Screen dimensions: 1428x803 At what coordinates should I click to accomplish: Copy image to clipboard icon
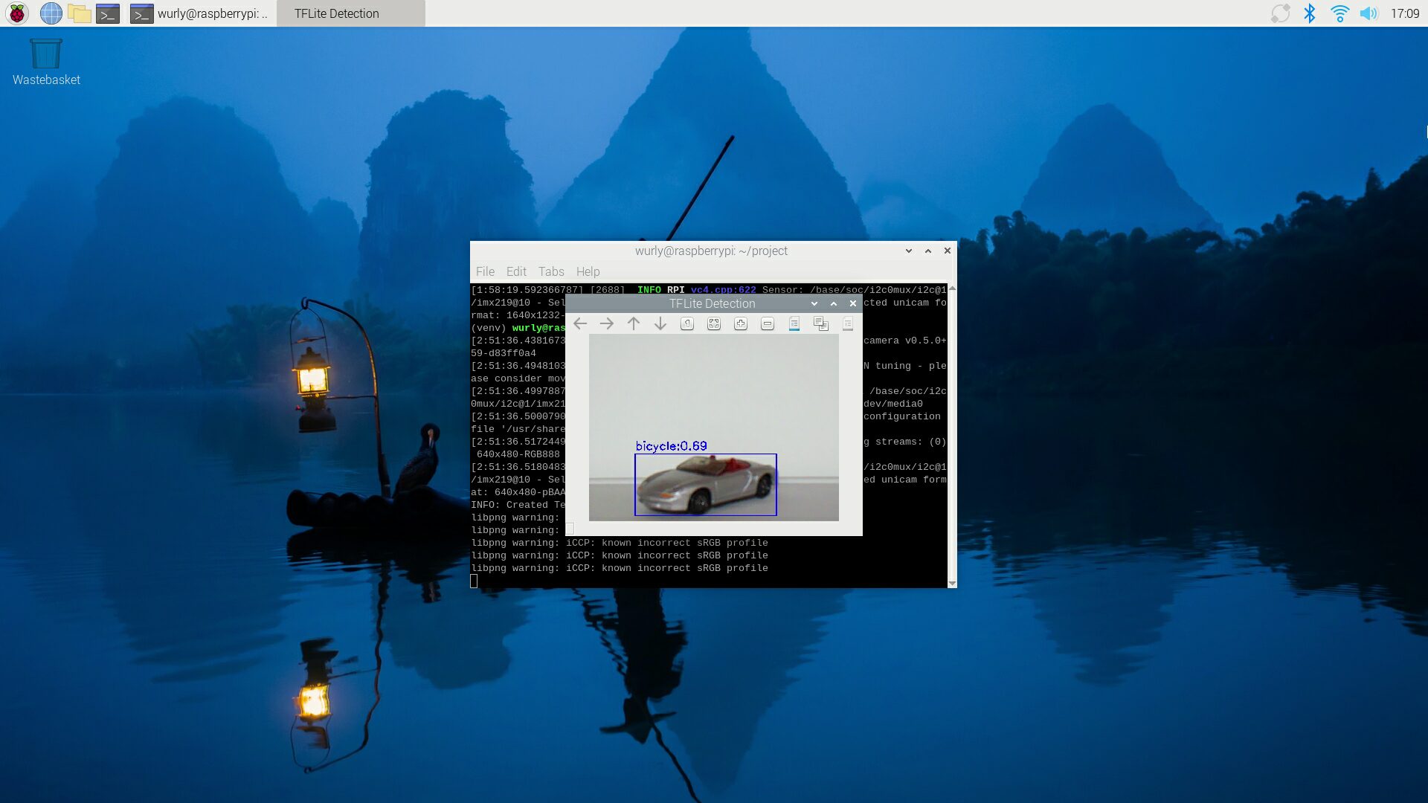tap(821, 323)
